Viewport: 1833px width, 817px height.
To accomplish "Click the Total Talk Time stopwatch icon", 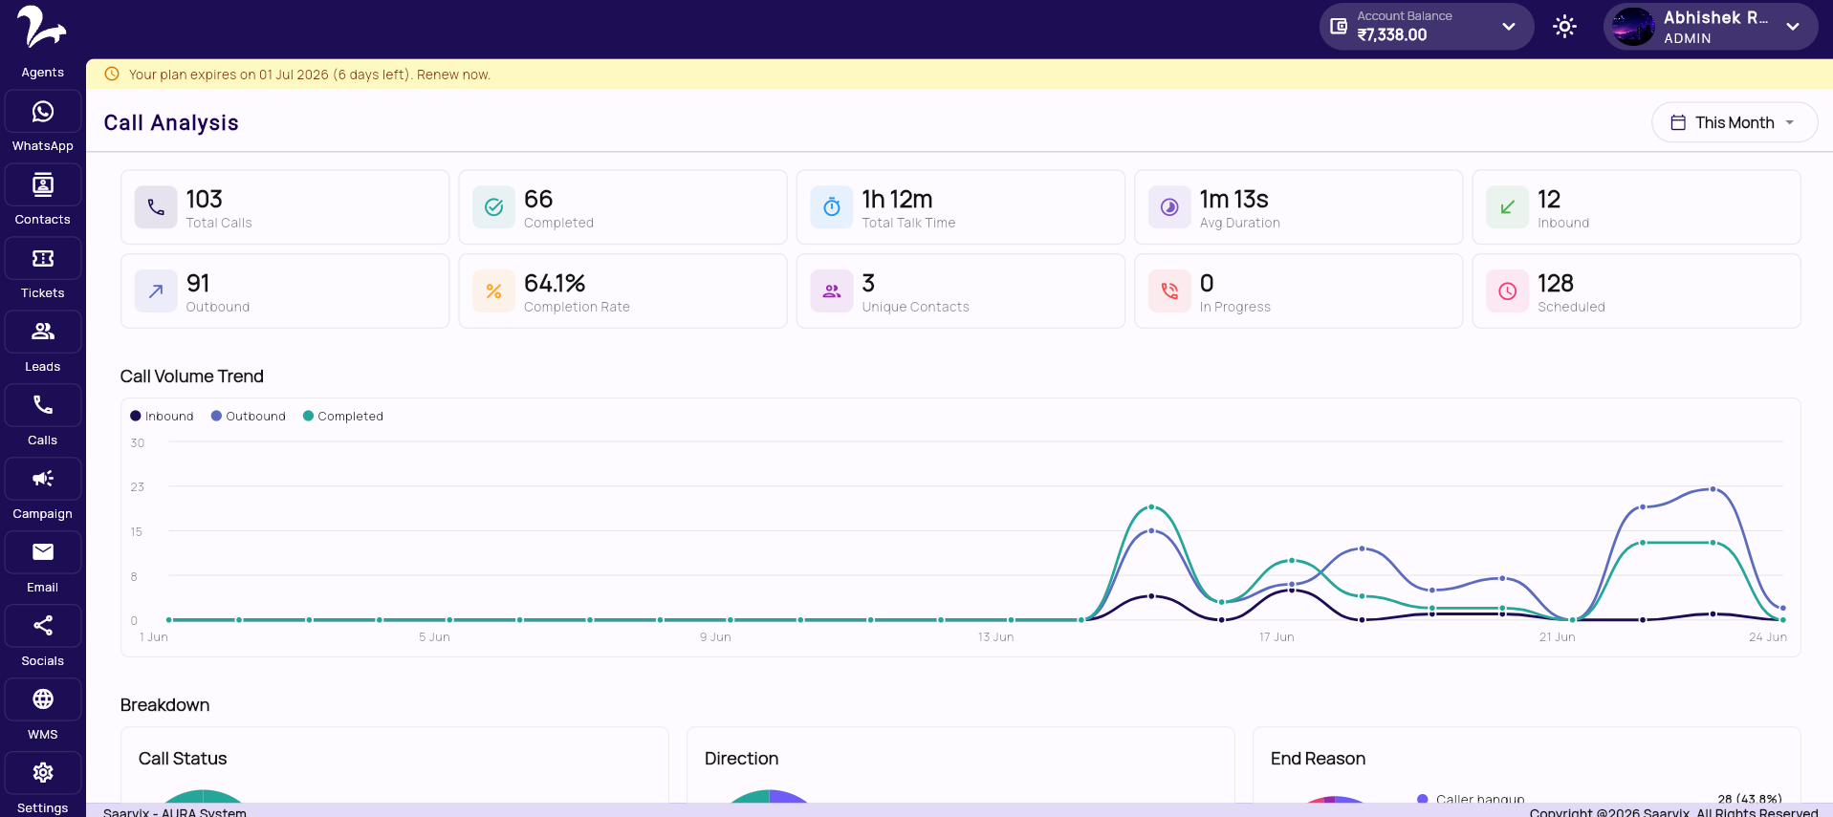I will [832, 207].
